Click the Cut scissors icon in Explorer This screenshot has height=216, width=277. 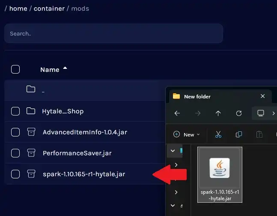(x=218, y=134)
